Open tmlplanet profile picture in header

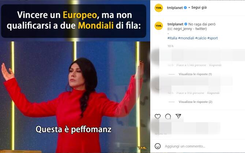pyautogui.click(x=159, y=8)
